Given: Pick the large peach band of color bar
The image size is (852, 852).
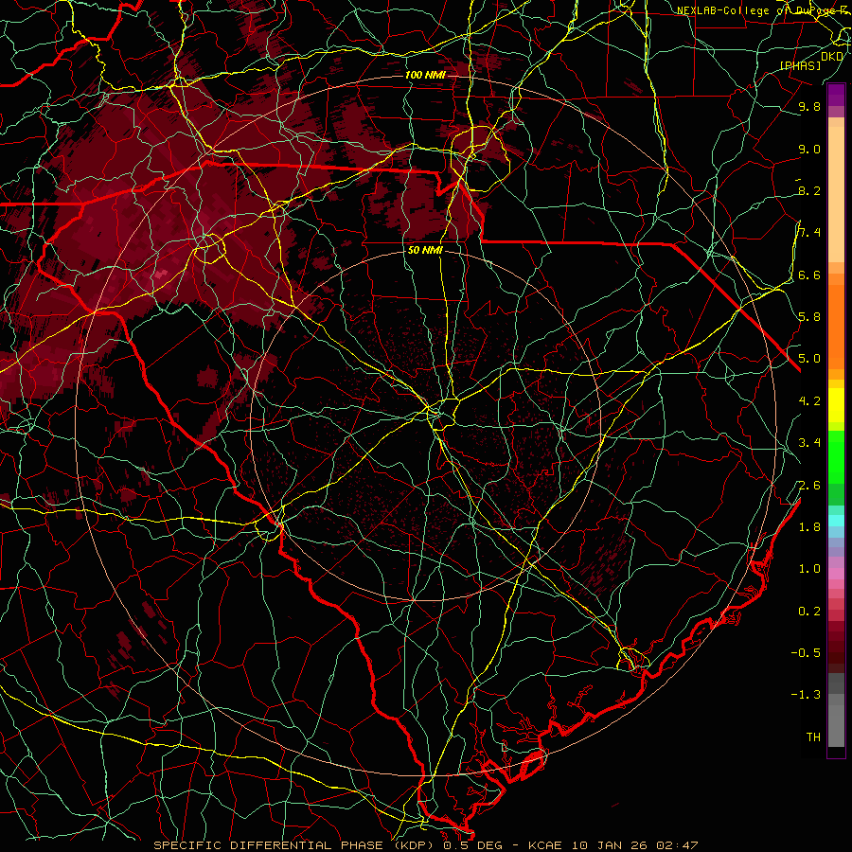Looking at the screenshot, I should click(836, 194).
